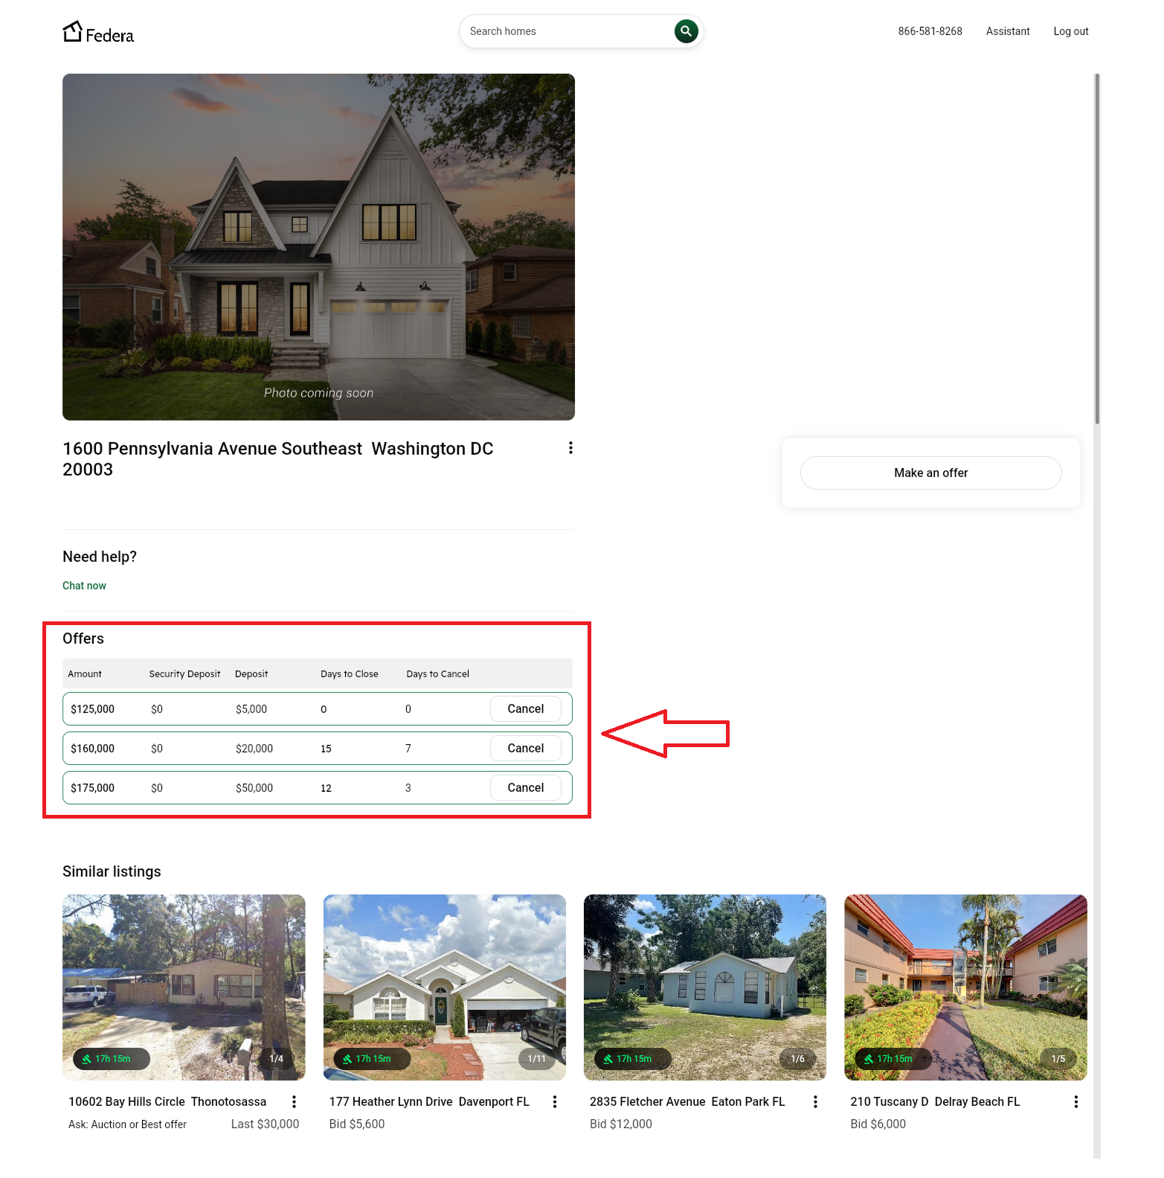Image resolution: width=1164 pixels, height=1178 pixels.
Task: Click the $125,000 amount cell
Action: point(92,709)
